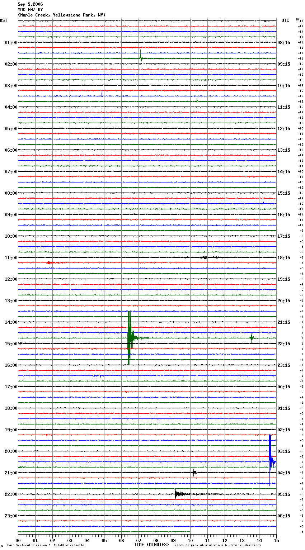305x550 pixels.
Task: Click the '05:00' MST time label
Action: [x=11, y=129]
